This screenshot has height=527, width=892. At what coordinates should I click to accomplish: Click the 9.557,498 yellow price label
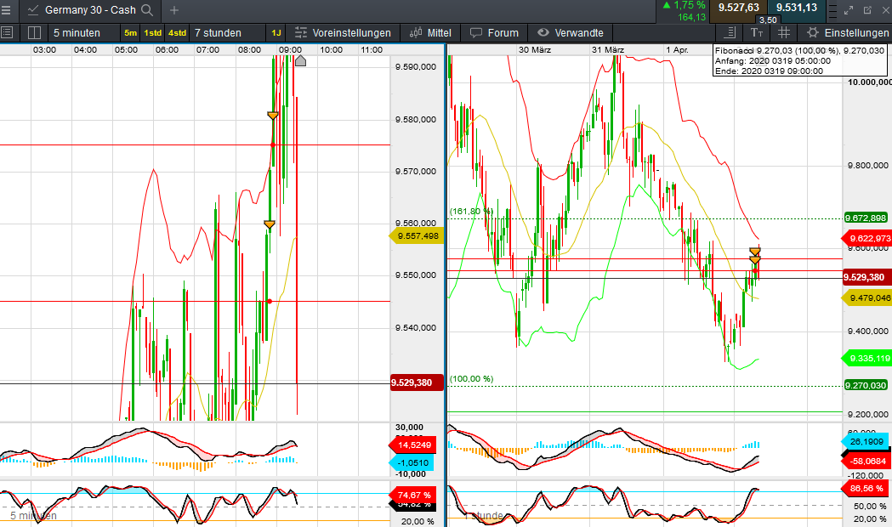[415, 236]
